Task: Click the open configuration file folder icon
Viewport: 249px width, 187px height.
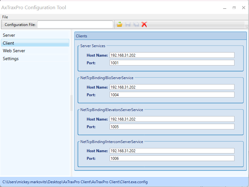Action: 120,24
